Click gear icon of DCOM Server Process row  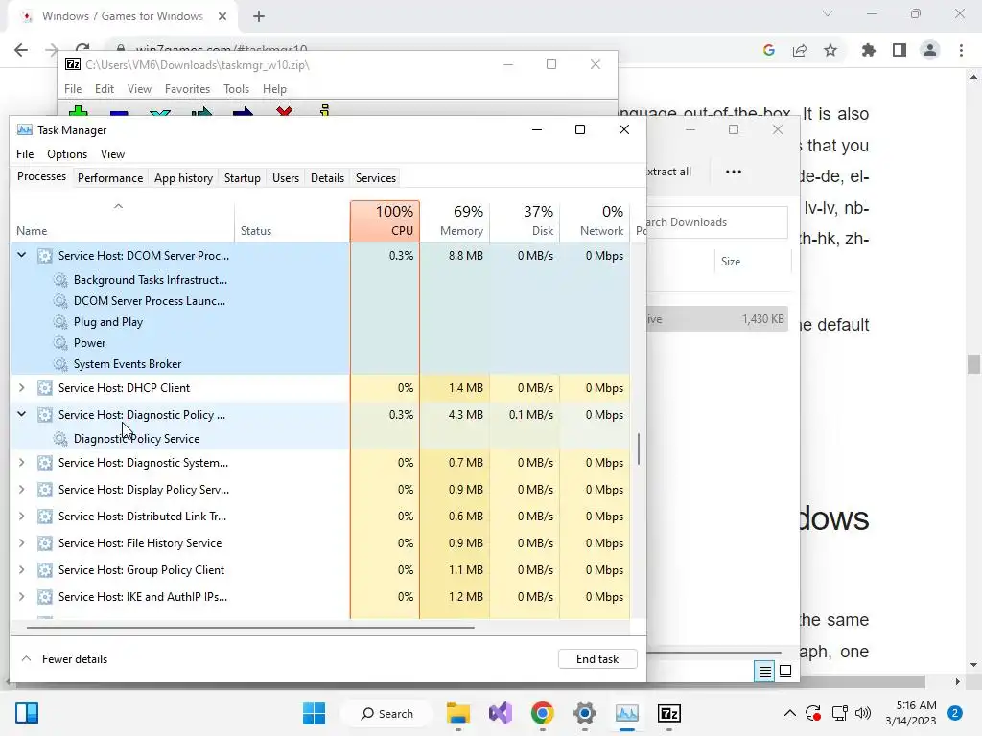pos(45,255)
